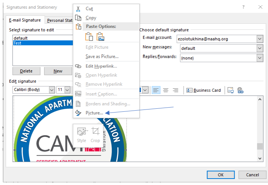
Task: Open the Calibri (Body) font dropdown
Action: (x=52, y=90)
